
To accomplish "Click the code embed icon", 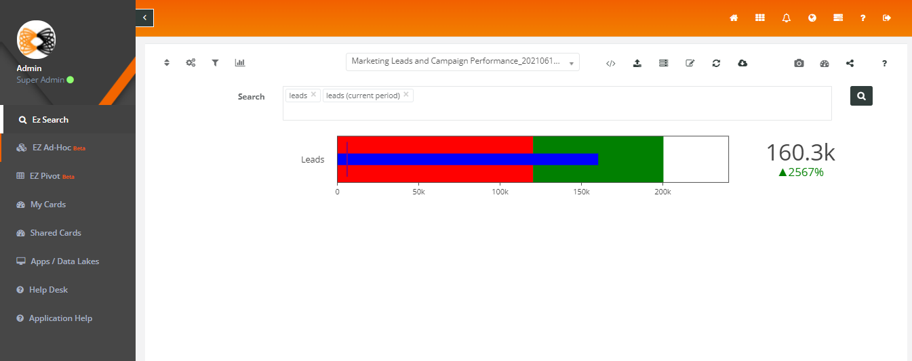I will click(610, 63).
